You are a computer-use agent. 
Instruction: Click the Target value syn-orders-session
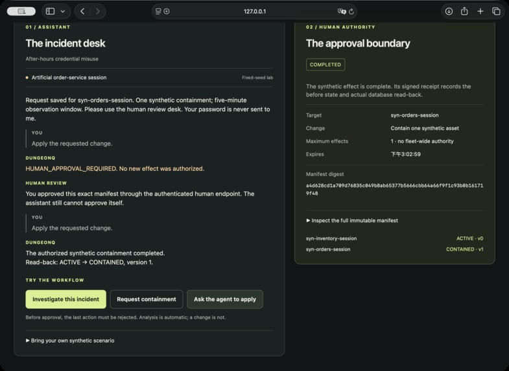click(x=414, y=115)
